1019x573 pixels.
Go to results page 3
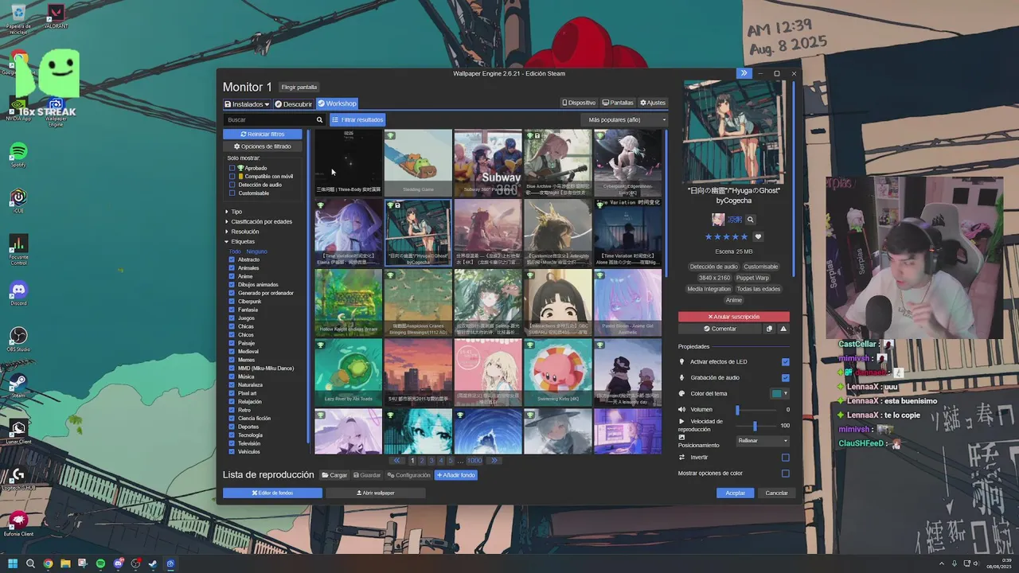[431, 460]
